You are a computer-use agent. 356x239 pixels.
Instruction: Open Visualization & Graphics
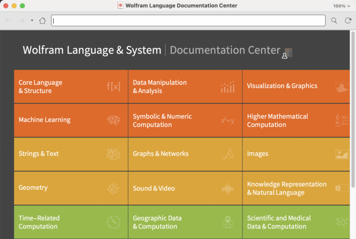click(x=296, y=86)
